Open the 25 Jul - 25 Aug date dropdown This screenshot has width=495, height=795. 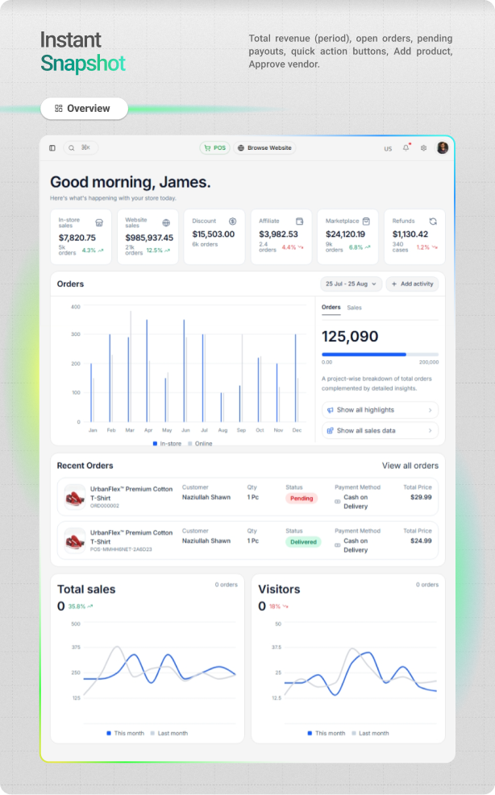coord(351,284)
